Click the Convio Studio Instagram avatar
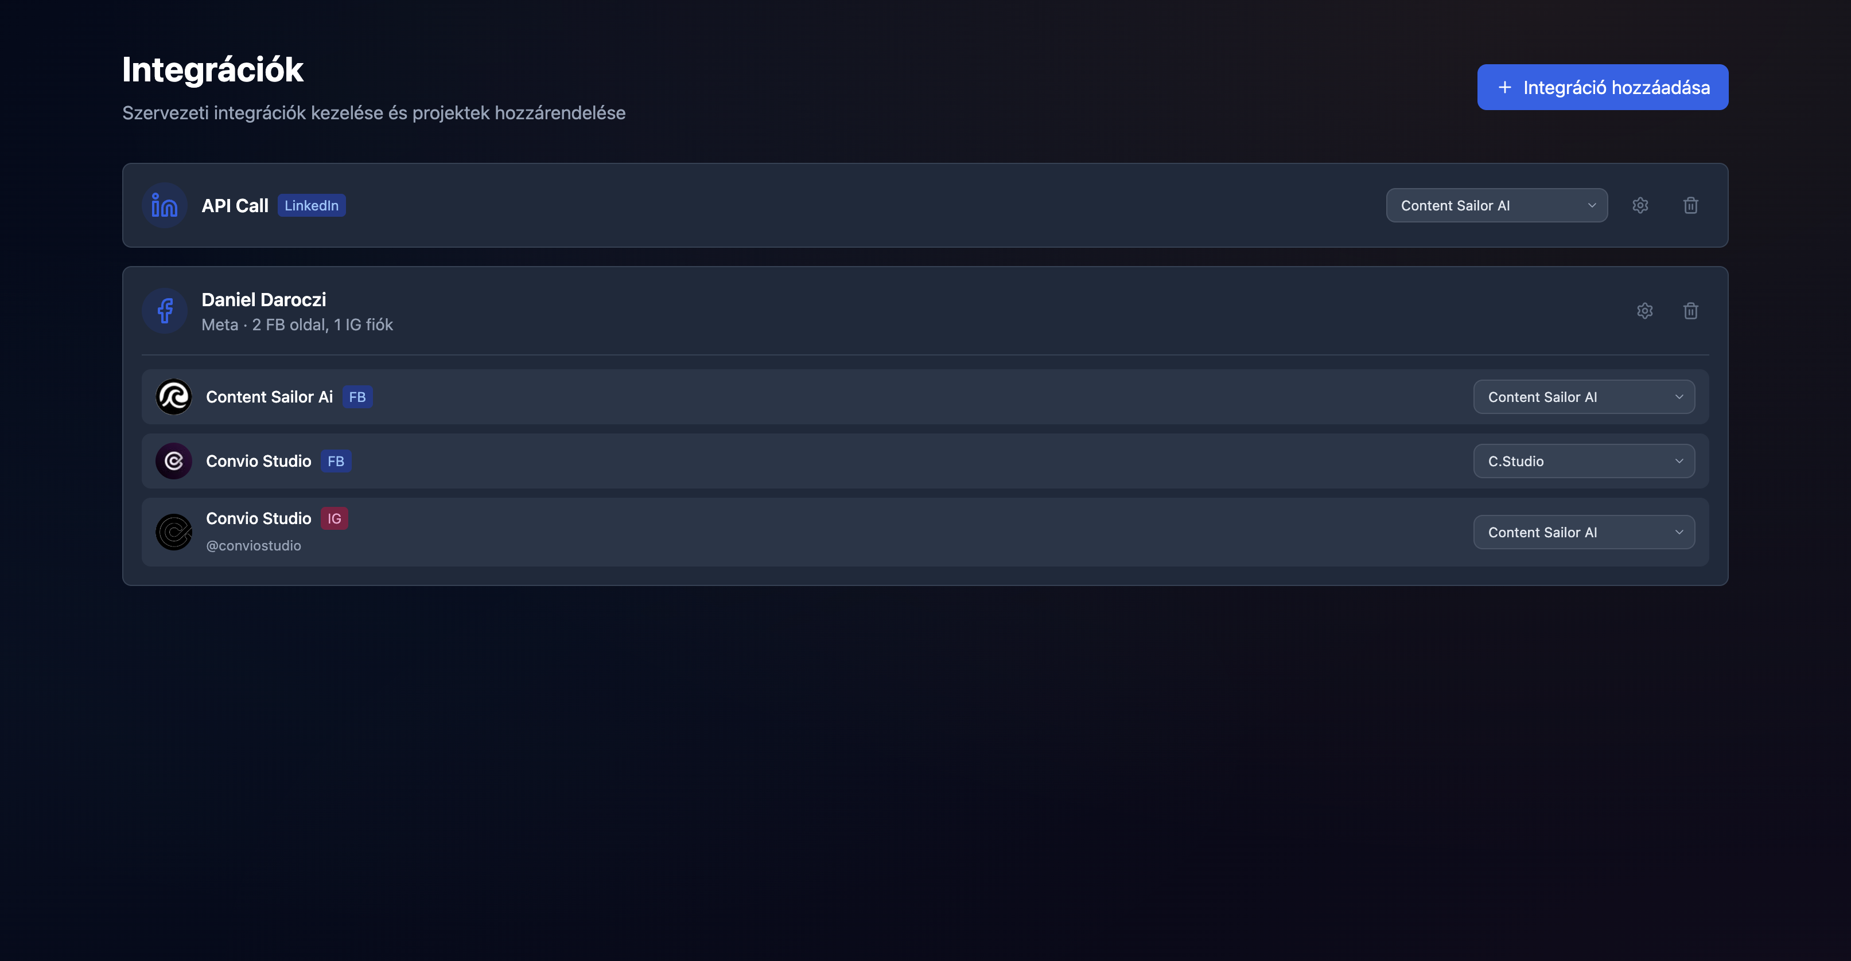The width and height of the screenshot is (1851, 961). (x=174, y=532)
